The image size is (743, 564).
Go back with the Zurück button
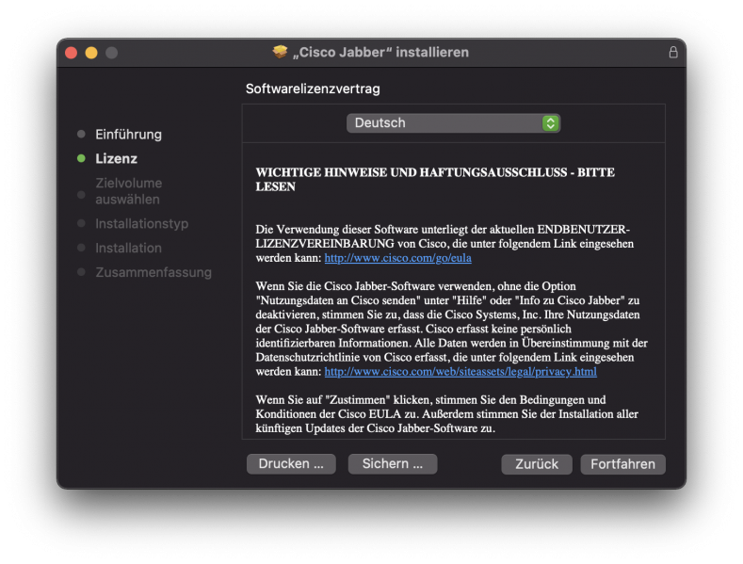coord(537,464)
